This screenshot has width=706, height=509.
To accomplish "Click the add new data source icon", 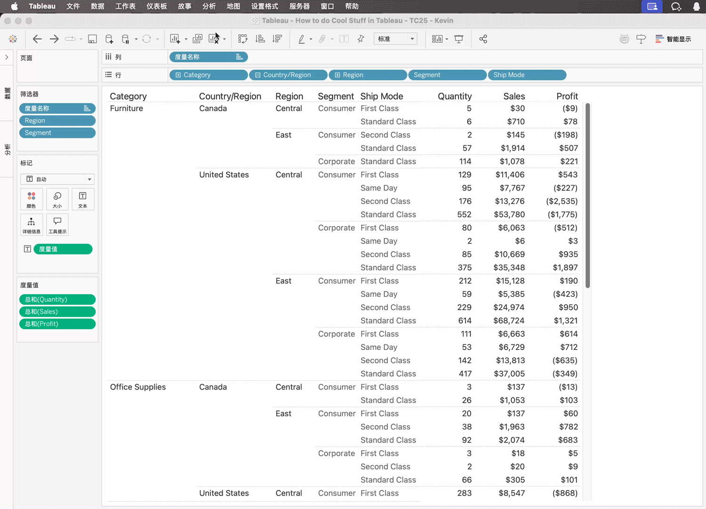I will tap(109, 39).
